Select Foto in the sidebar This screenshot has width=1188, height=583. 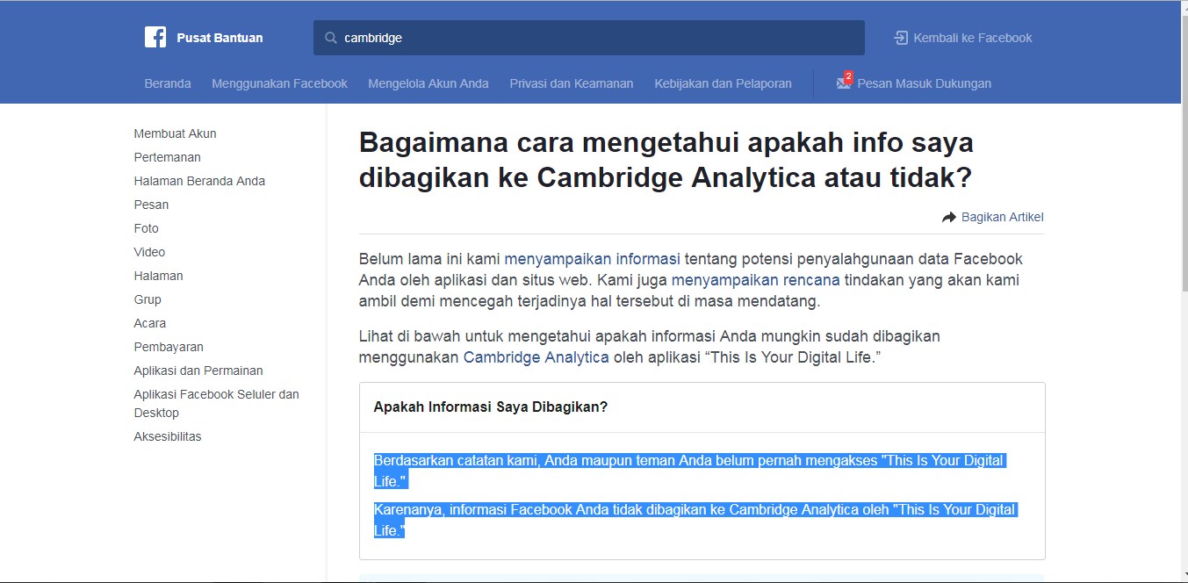(x=146, y=228)
